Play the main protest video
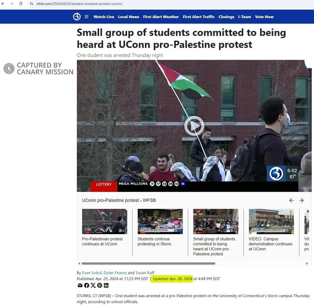The width and height of the screenshot is (314, 306). pyautogui.click(x=194, y=126)
